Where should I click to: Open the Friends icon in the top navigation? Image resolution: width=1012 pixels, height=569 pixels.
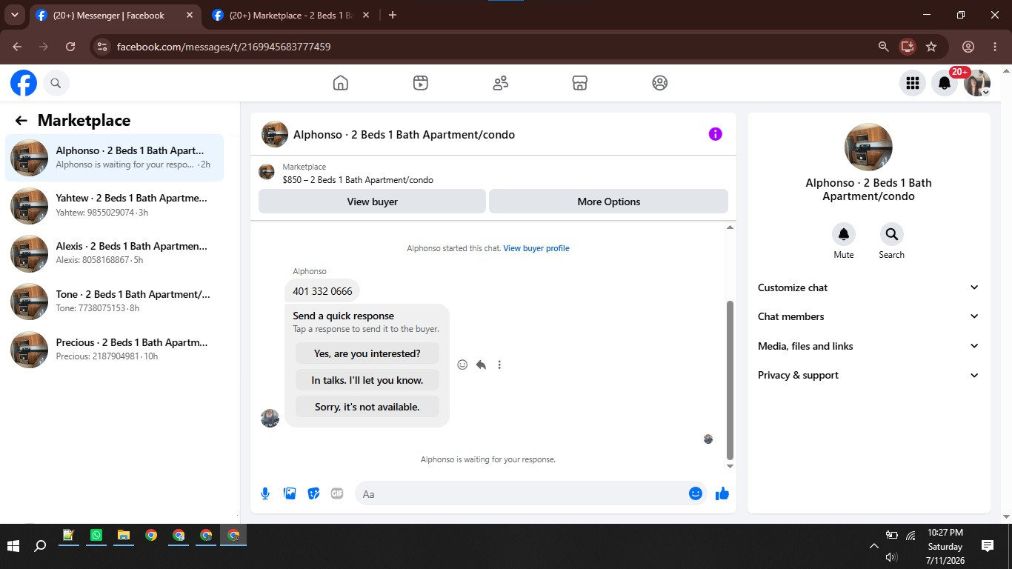501,83
